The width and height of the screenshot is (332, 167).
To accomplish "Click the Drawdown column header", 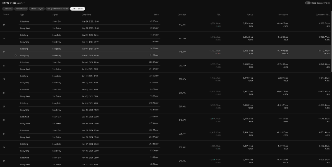I will click(x=283, y=15).
